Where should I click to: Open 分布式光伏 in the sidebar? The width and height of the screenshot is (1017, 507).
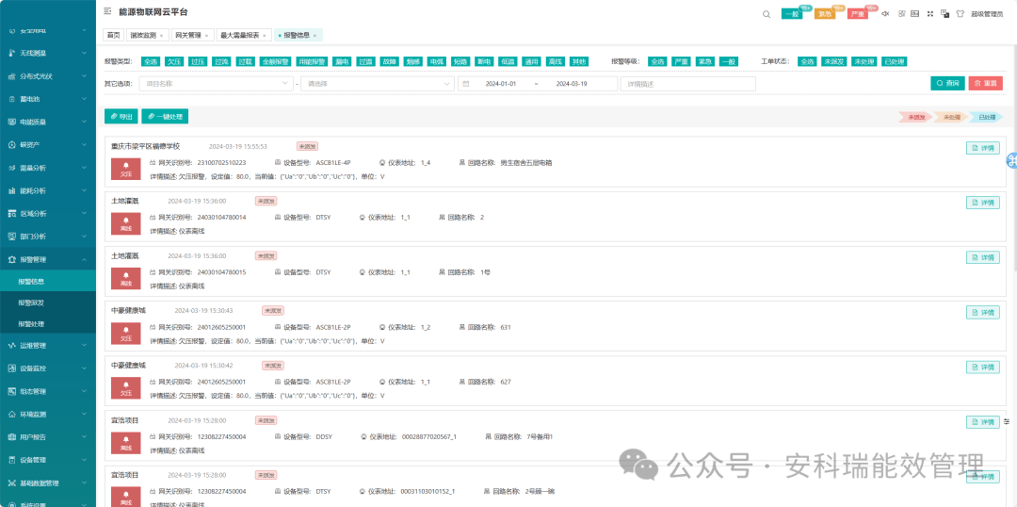point(48,76)
